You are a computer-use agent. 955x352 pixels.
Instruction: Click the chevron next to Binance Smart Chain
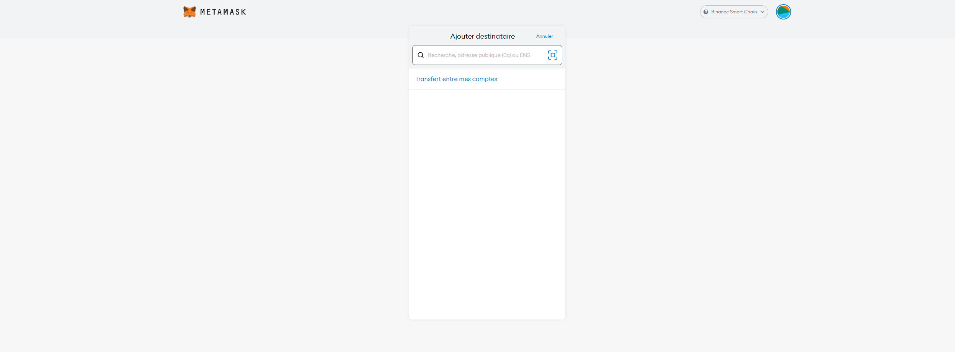click(762, 12)
